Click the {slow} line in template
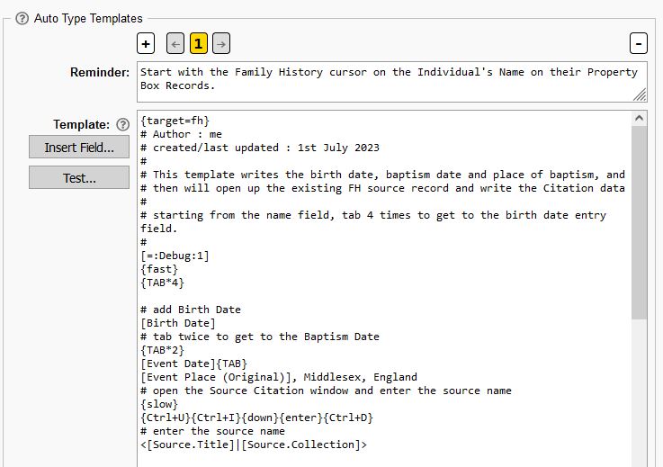This screenshot has height=467, width=663. pos(159,404)
